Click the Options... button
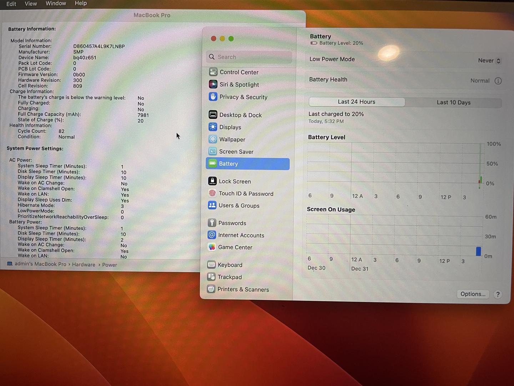 click(x=473, y=294)
